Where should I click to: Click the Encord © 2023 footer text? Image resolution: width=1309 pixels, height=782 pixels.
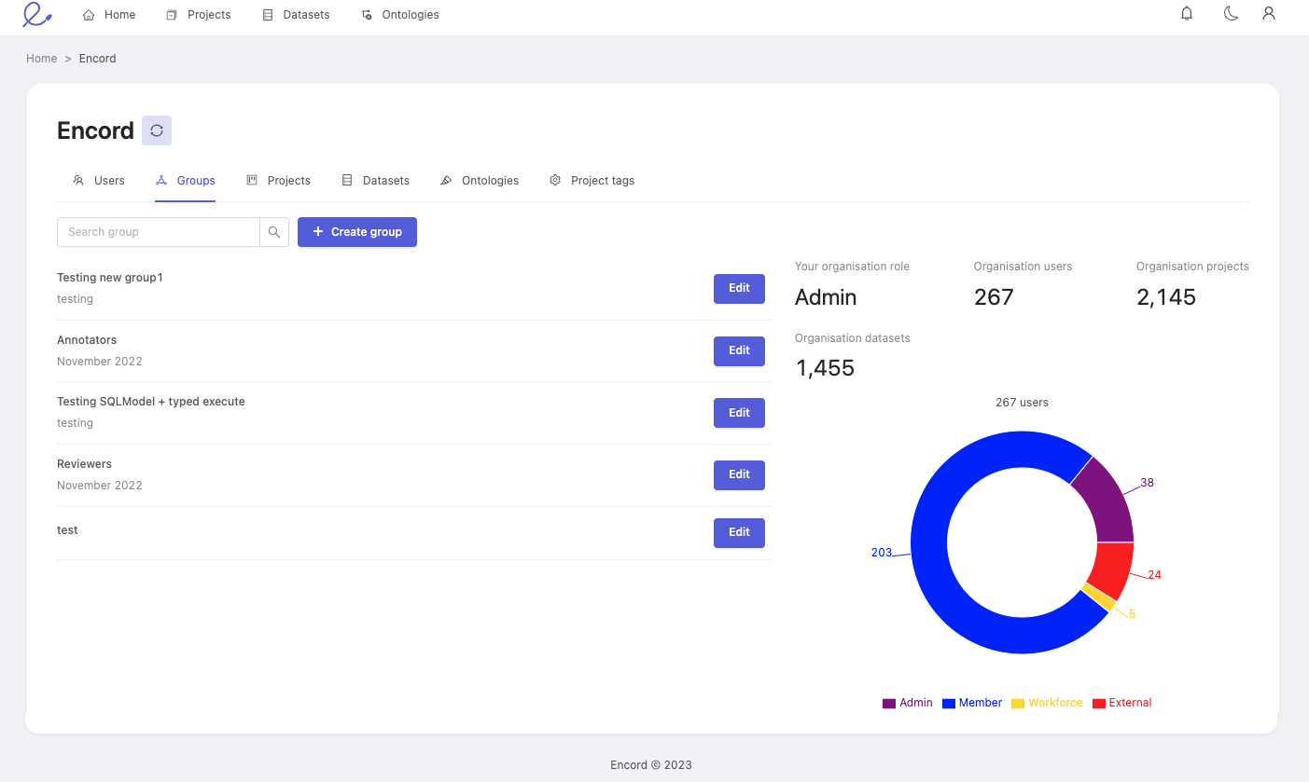pos(651,765)
